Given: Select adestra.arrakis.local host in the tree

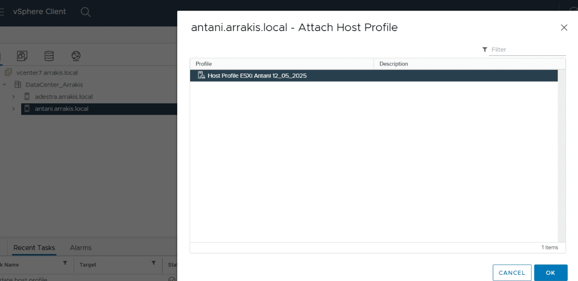Looking at the screenshot, I should pos(64,97).
